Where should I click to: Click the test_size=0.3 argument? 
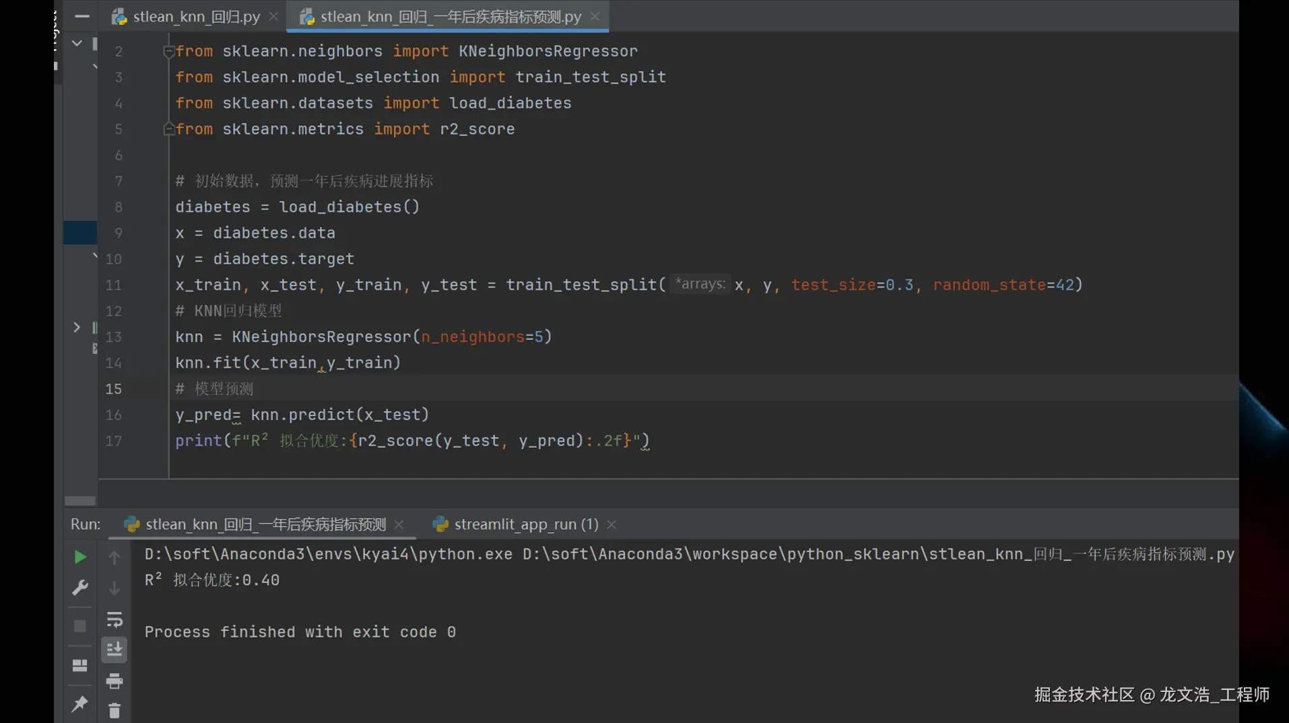(x=853, y=285)
